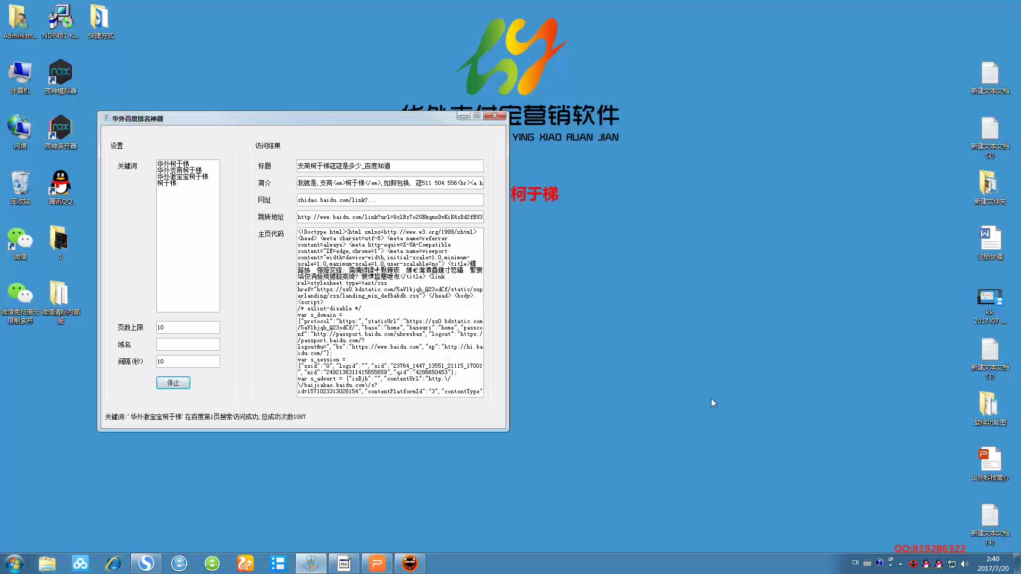The height and width of the screenshot is (574, 1021).
Task: Select the 新建文本文档 (4) file
Action: pos(990,525)
